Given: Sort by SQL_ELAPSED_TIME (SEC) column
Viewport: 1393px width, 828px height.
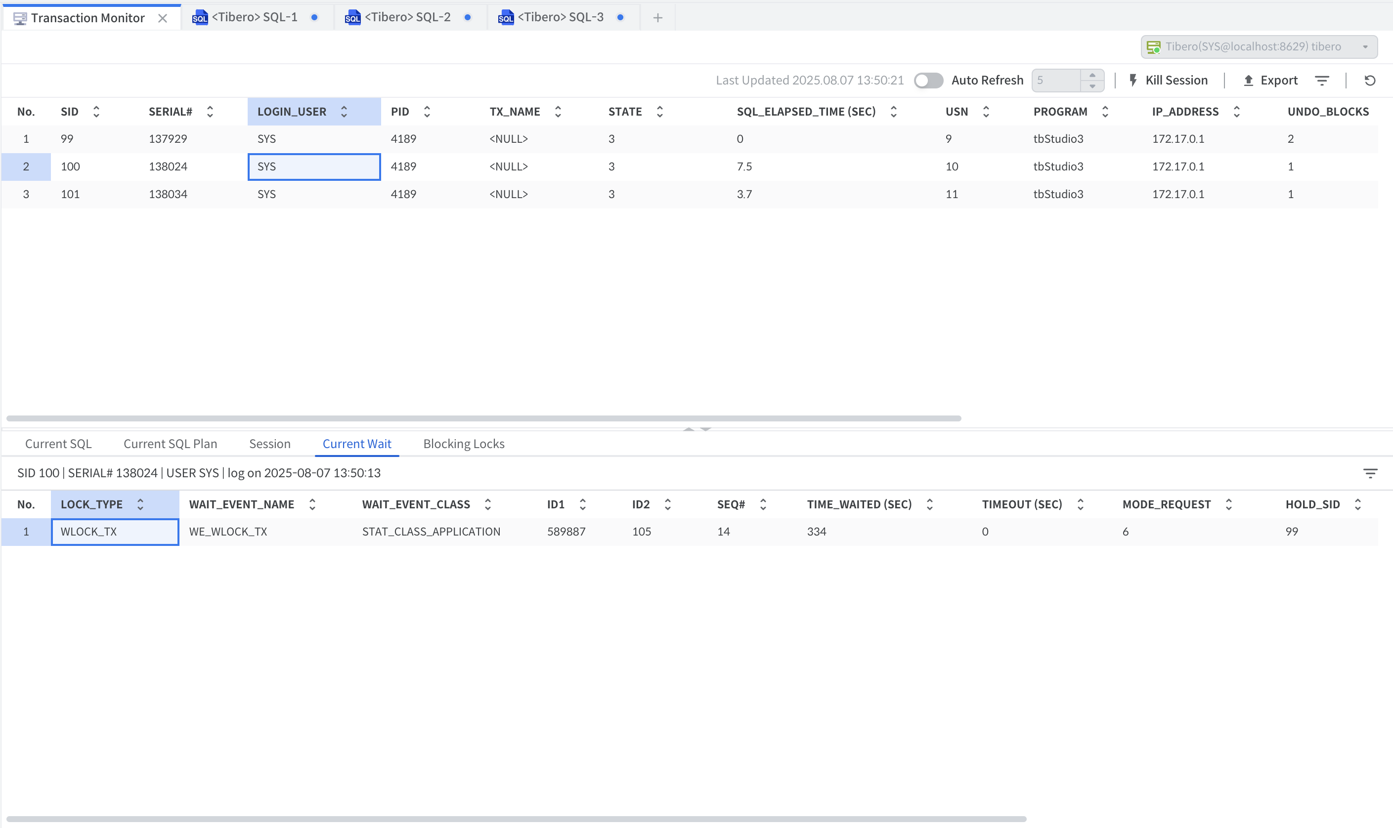Looking at the screenshot, I should click(893, 112).
